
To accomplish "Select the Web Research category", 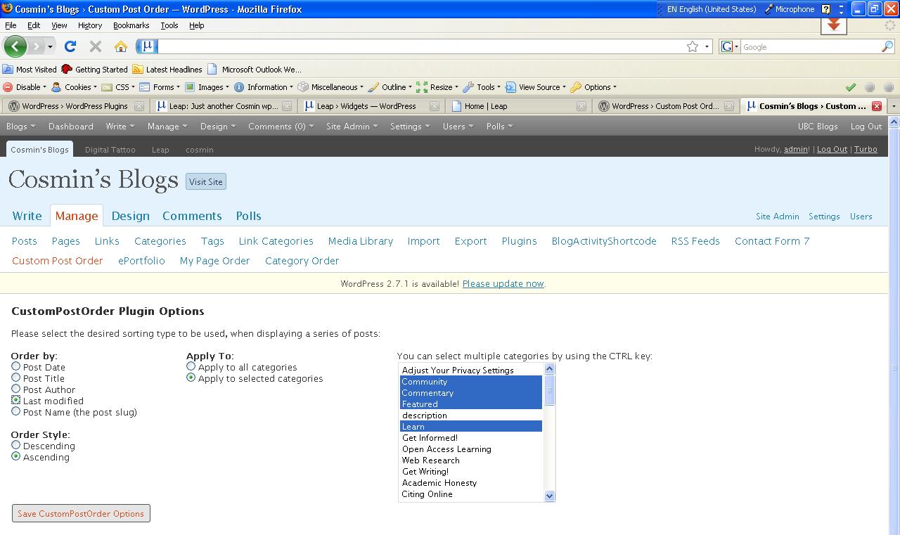I will click(x=471, y=460).
